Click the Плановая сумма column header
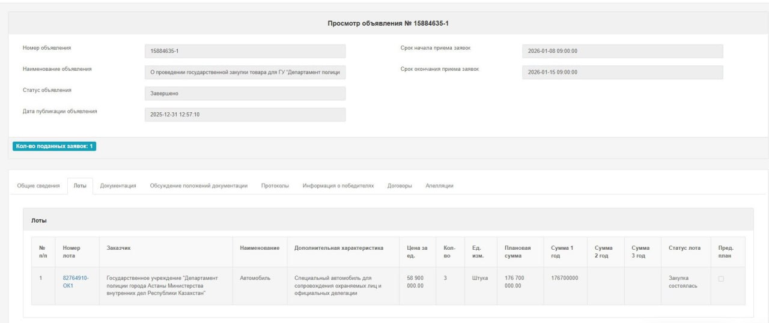 [x=517, y=252]
